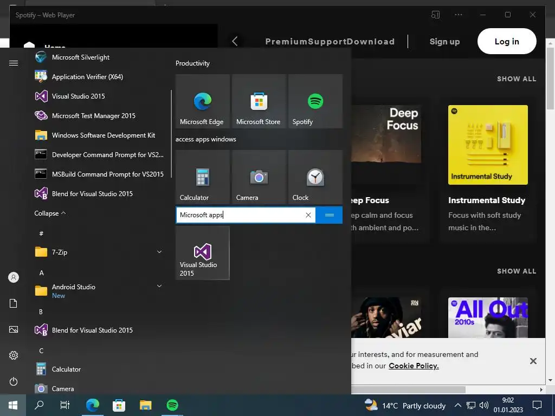The height and width of the screenshot is (416, 555).
Task: Open Blend for Visual Studio 2015 under B
Action: tap(99, 330)
